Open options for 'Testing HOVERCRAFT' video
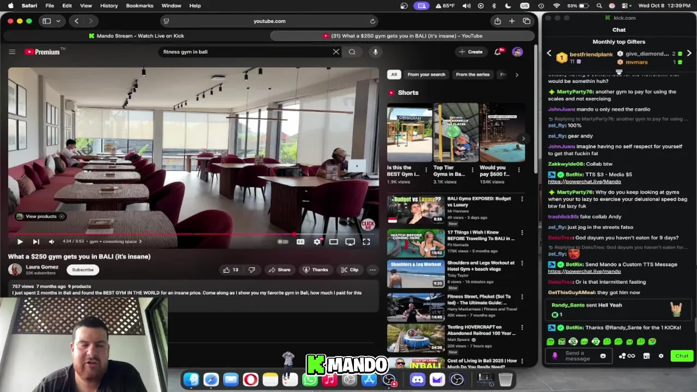697x392 pixels. click(x=522, y=328)
